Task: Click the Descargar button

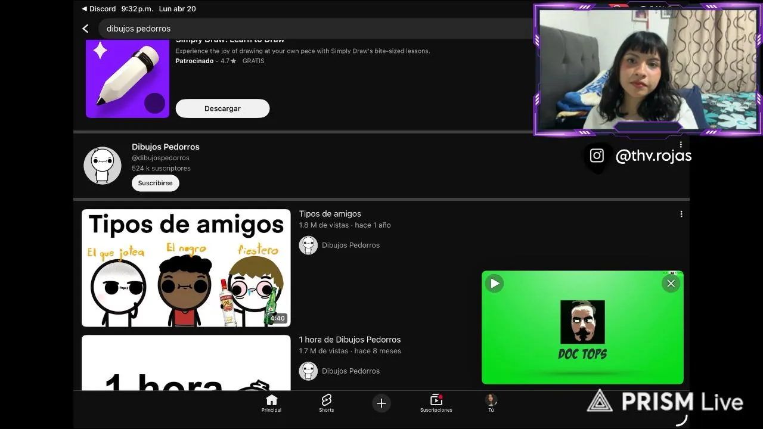Action: [222, 108]
